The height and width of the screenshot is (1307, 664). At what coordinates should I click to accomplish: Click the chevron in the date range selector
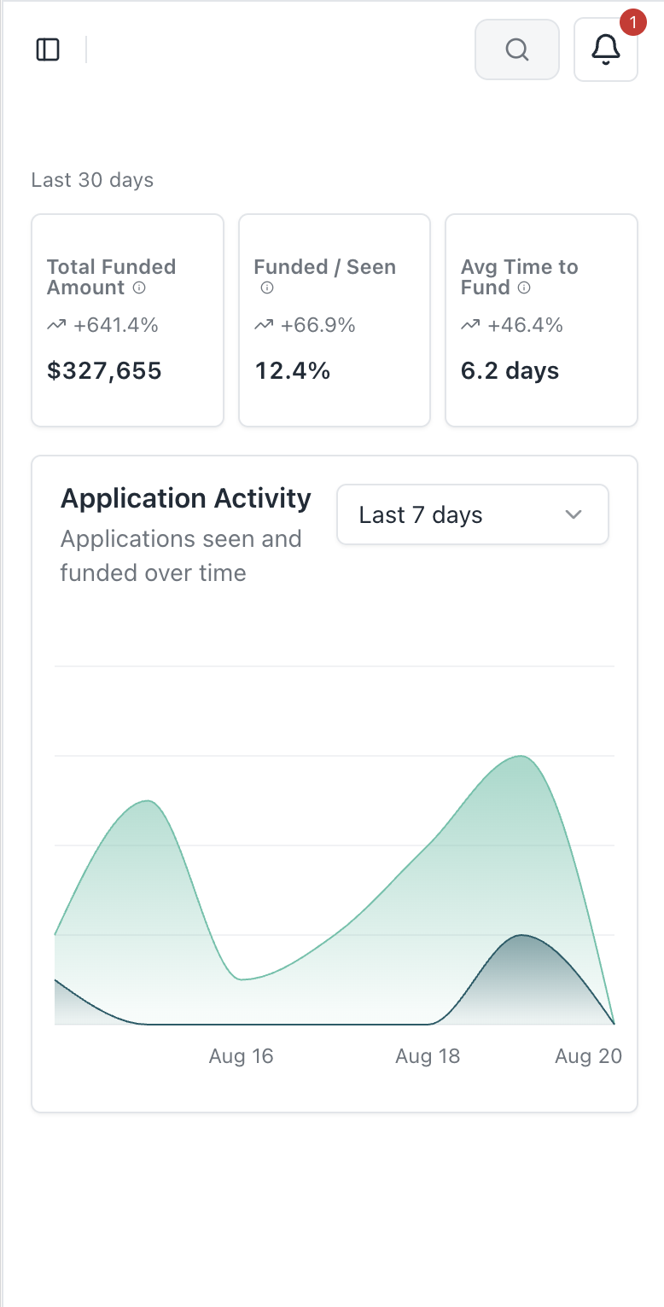[x=574, y=514]
